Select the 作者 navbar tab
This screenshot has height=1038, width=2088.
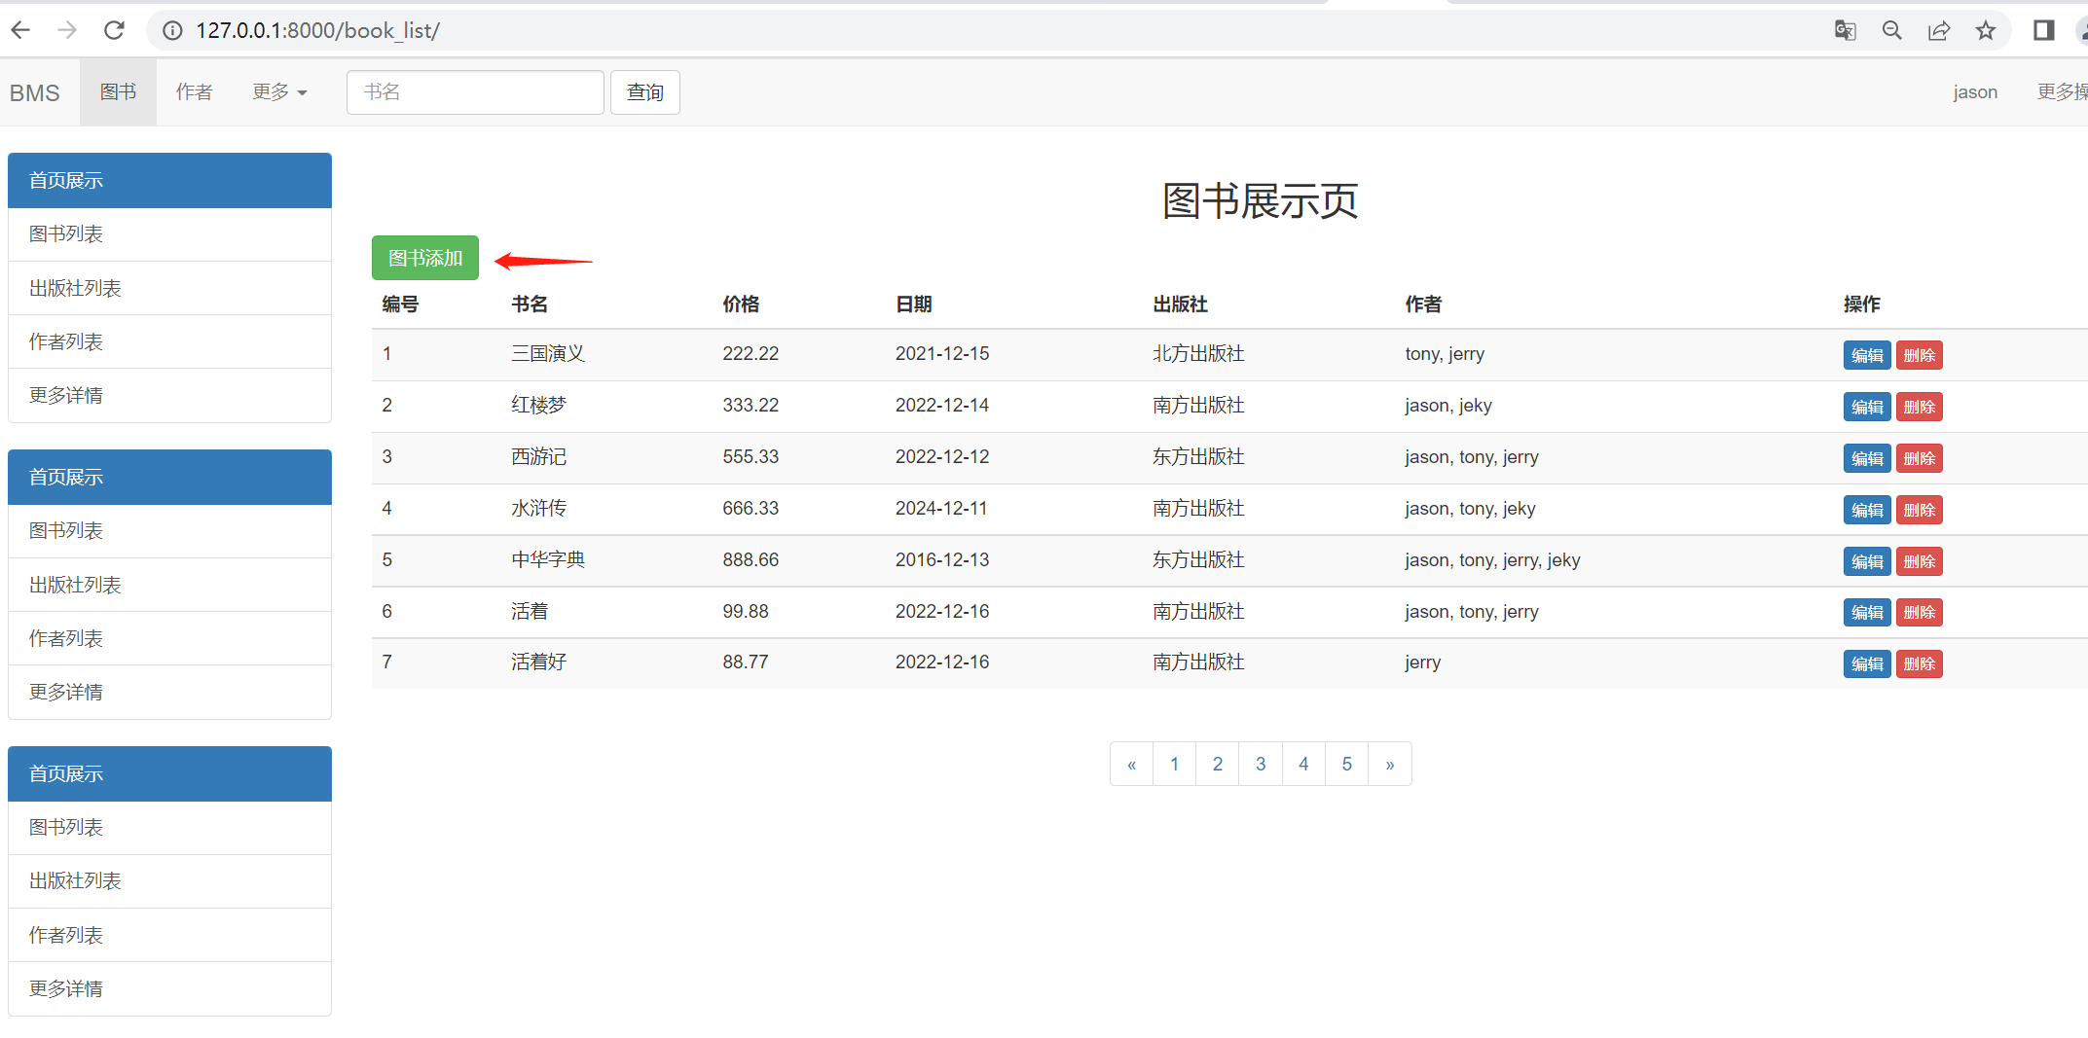pyautogui.click(x=194, y=92)
